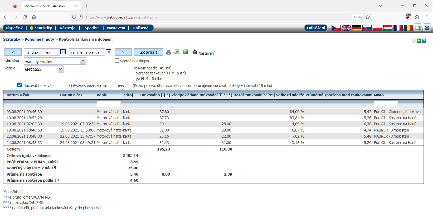Image resolution: width=433 pixels, height=216 pixels.
Task: Click the Pohonné hmoty breadcrumb link
Action: 39,39
